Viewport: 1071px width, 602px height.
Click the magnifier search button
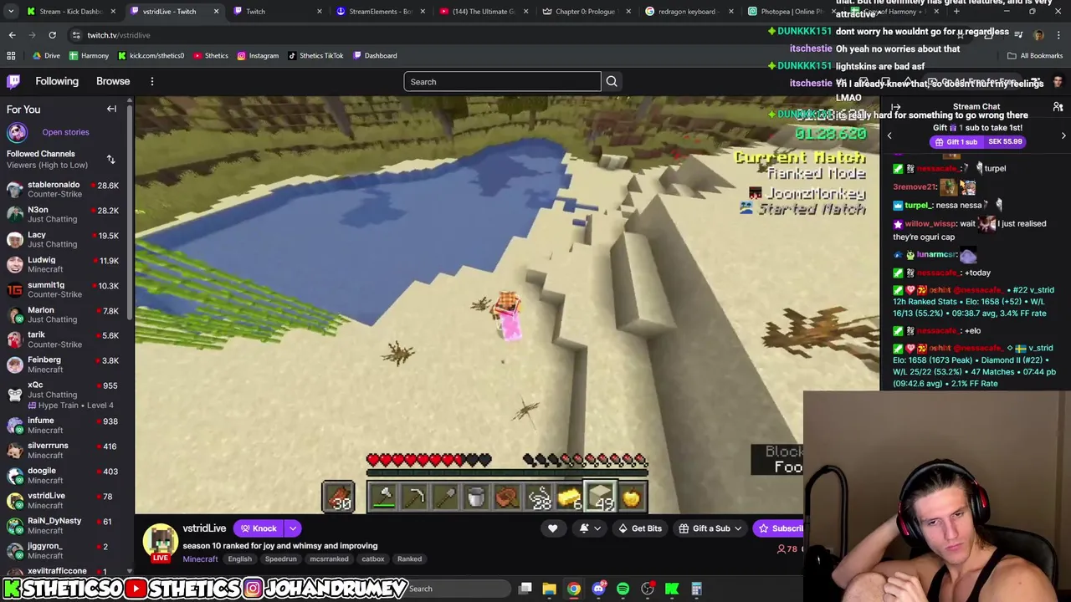(x=612, y=82)
